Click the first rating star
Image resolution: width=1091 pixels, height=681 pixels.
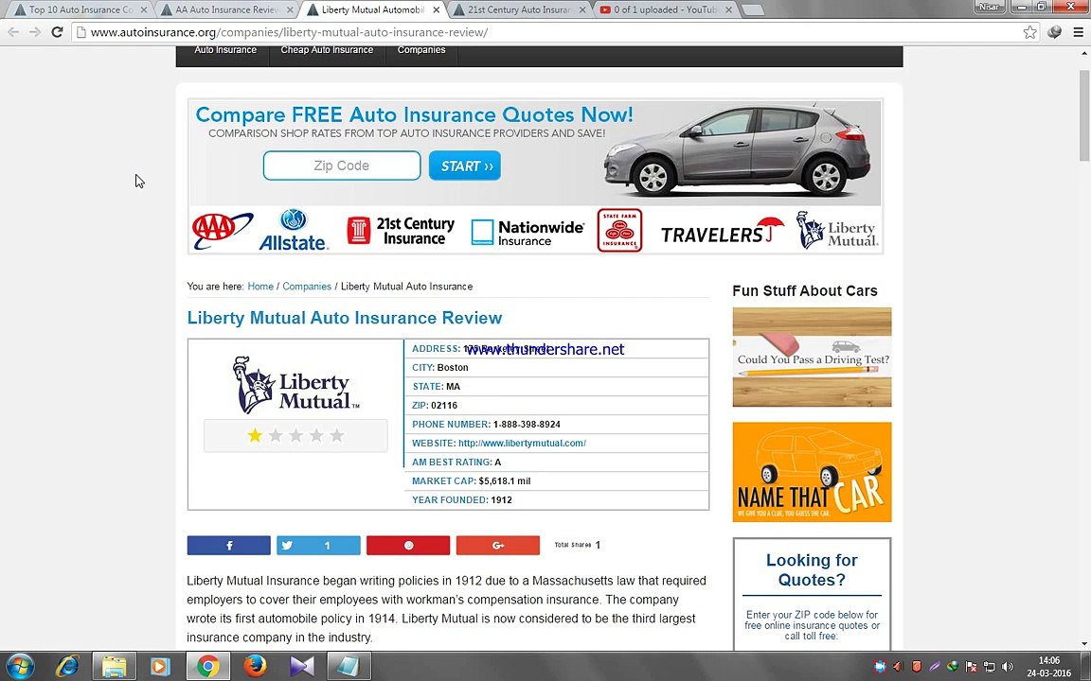click(x=255, y=436)
